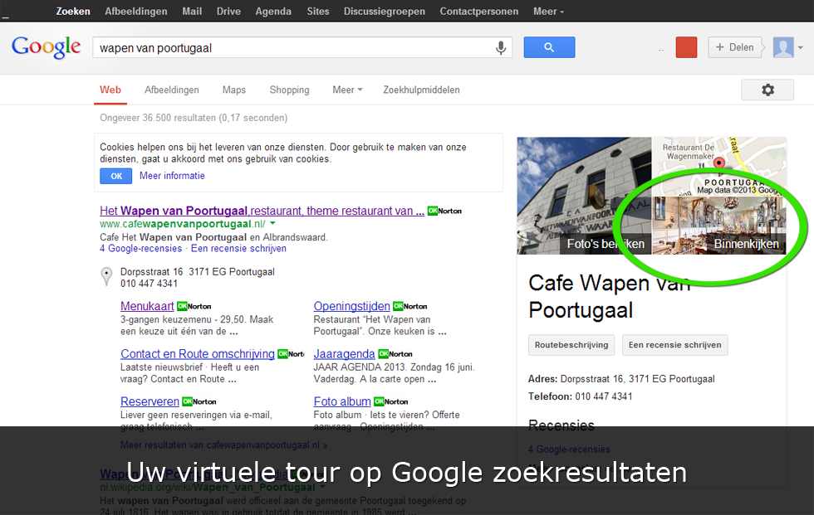Click Norton OK badge next to Foto album

click(x=391, y=401)
